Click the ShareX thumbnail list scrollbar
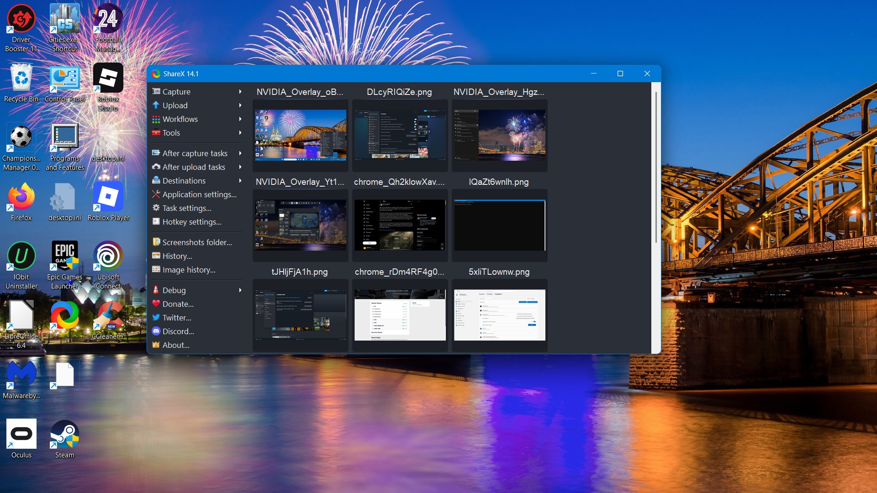This screenshot has height=493, width=877. point(656,167)
